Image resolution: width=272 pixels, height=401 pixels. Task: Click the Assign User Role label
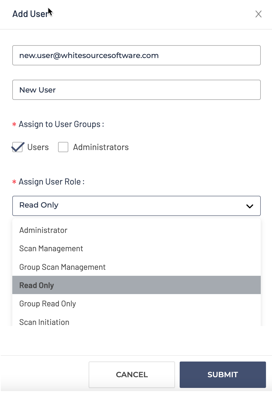[52, 182]
